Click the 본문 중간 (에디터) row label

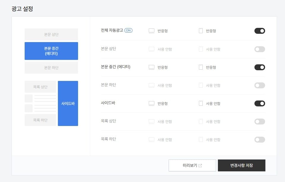click(115, 67)
